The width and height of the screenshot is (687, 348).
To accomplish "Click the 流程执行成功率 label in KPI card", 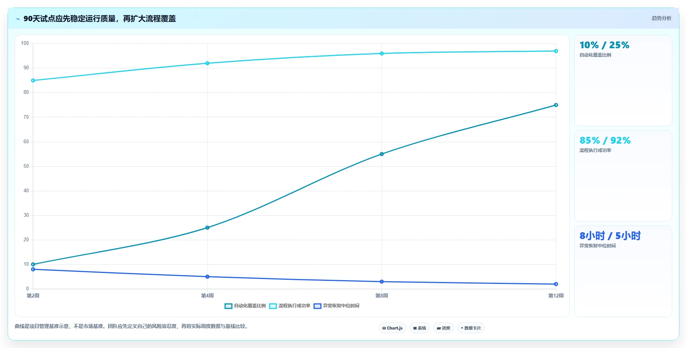I will (x=595, y=150).
